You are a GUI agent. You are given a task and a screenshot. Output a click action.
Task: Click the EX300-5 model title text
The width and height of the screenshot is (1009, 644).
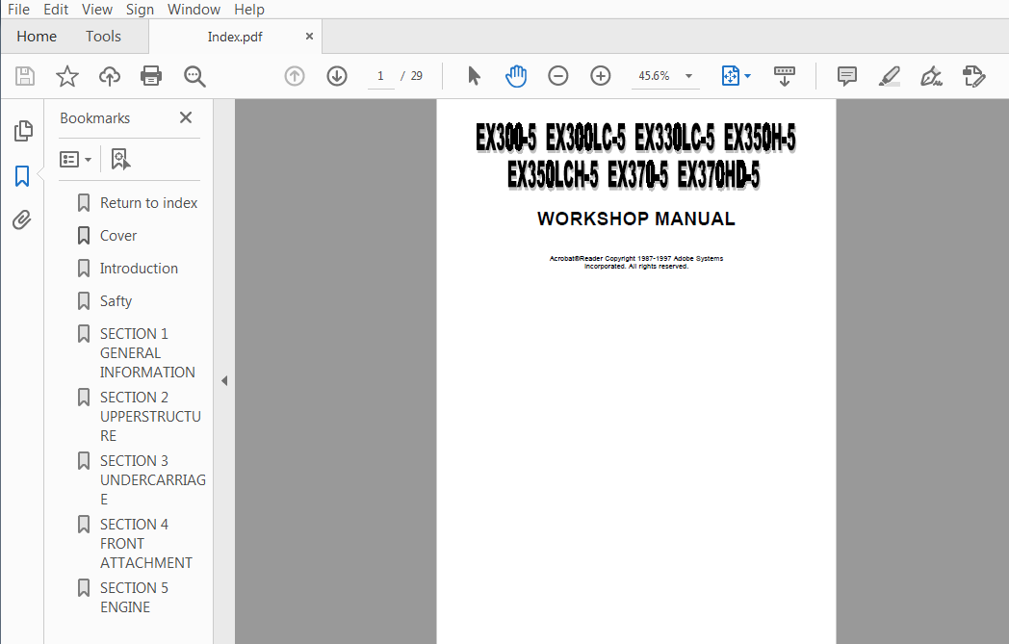point(506,138)
